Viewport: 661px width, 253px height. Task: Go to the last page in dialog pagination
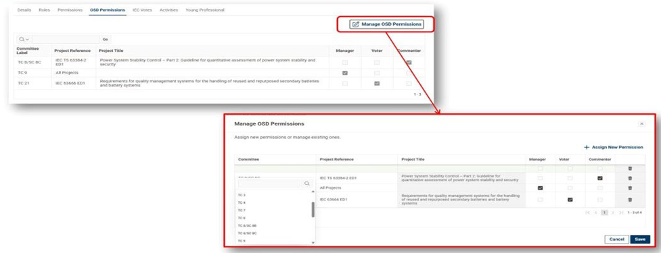click(x=621, y=213)
